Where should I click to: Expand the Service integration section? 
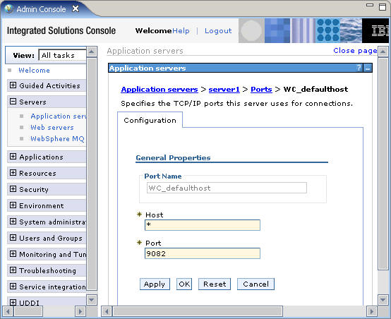(13, 287)
